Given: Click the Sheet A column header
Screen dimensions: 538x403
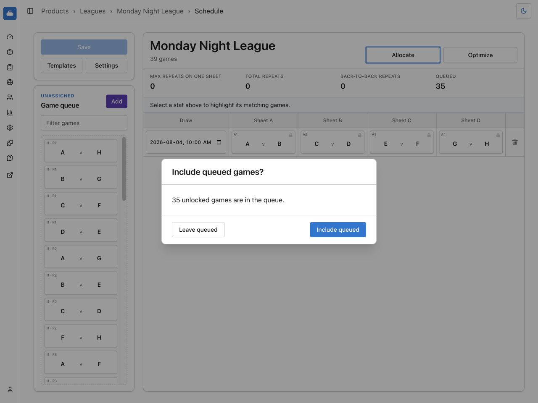Looking at the screenshot, I should [263, 120].
